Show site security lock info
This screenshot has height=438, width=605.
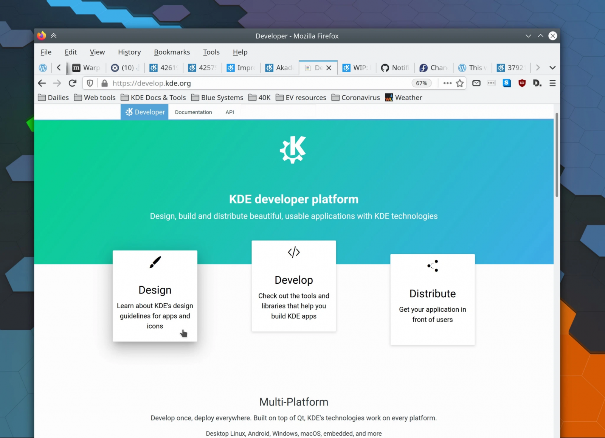(105, 83)
